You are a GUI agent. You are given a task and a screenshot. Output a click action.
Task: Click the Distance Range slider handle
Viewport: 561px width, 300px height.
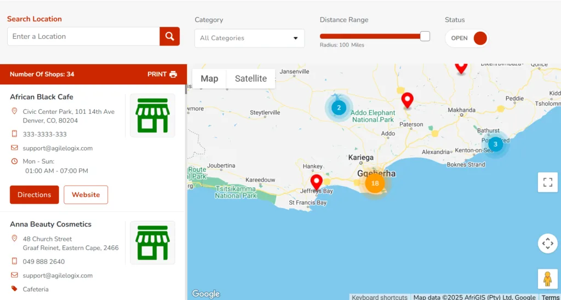425,36
